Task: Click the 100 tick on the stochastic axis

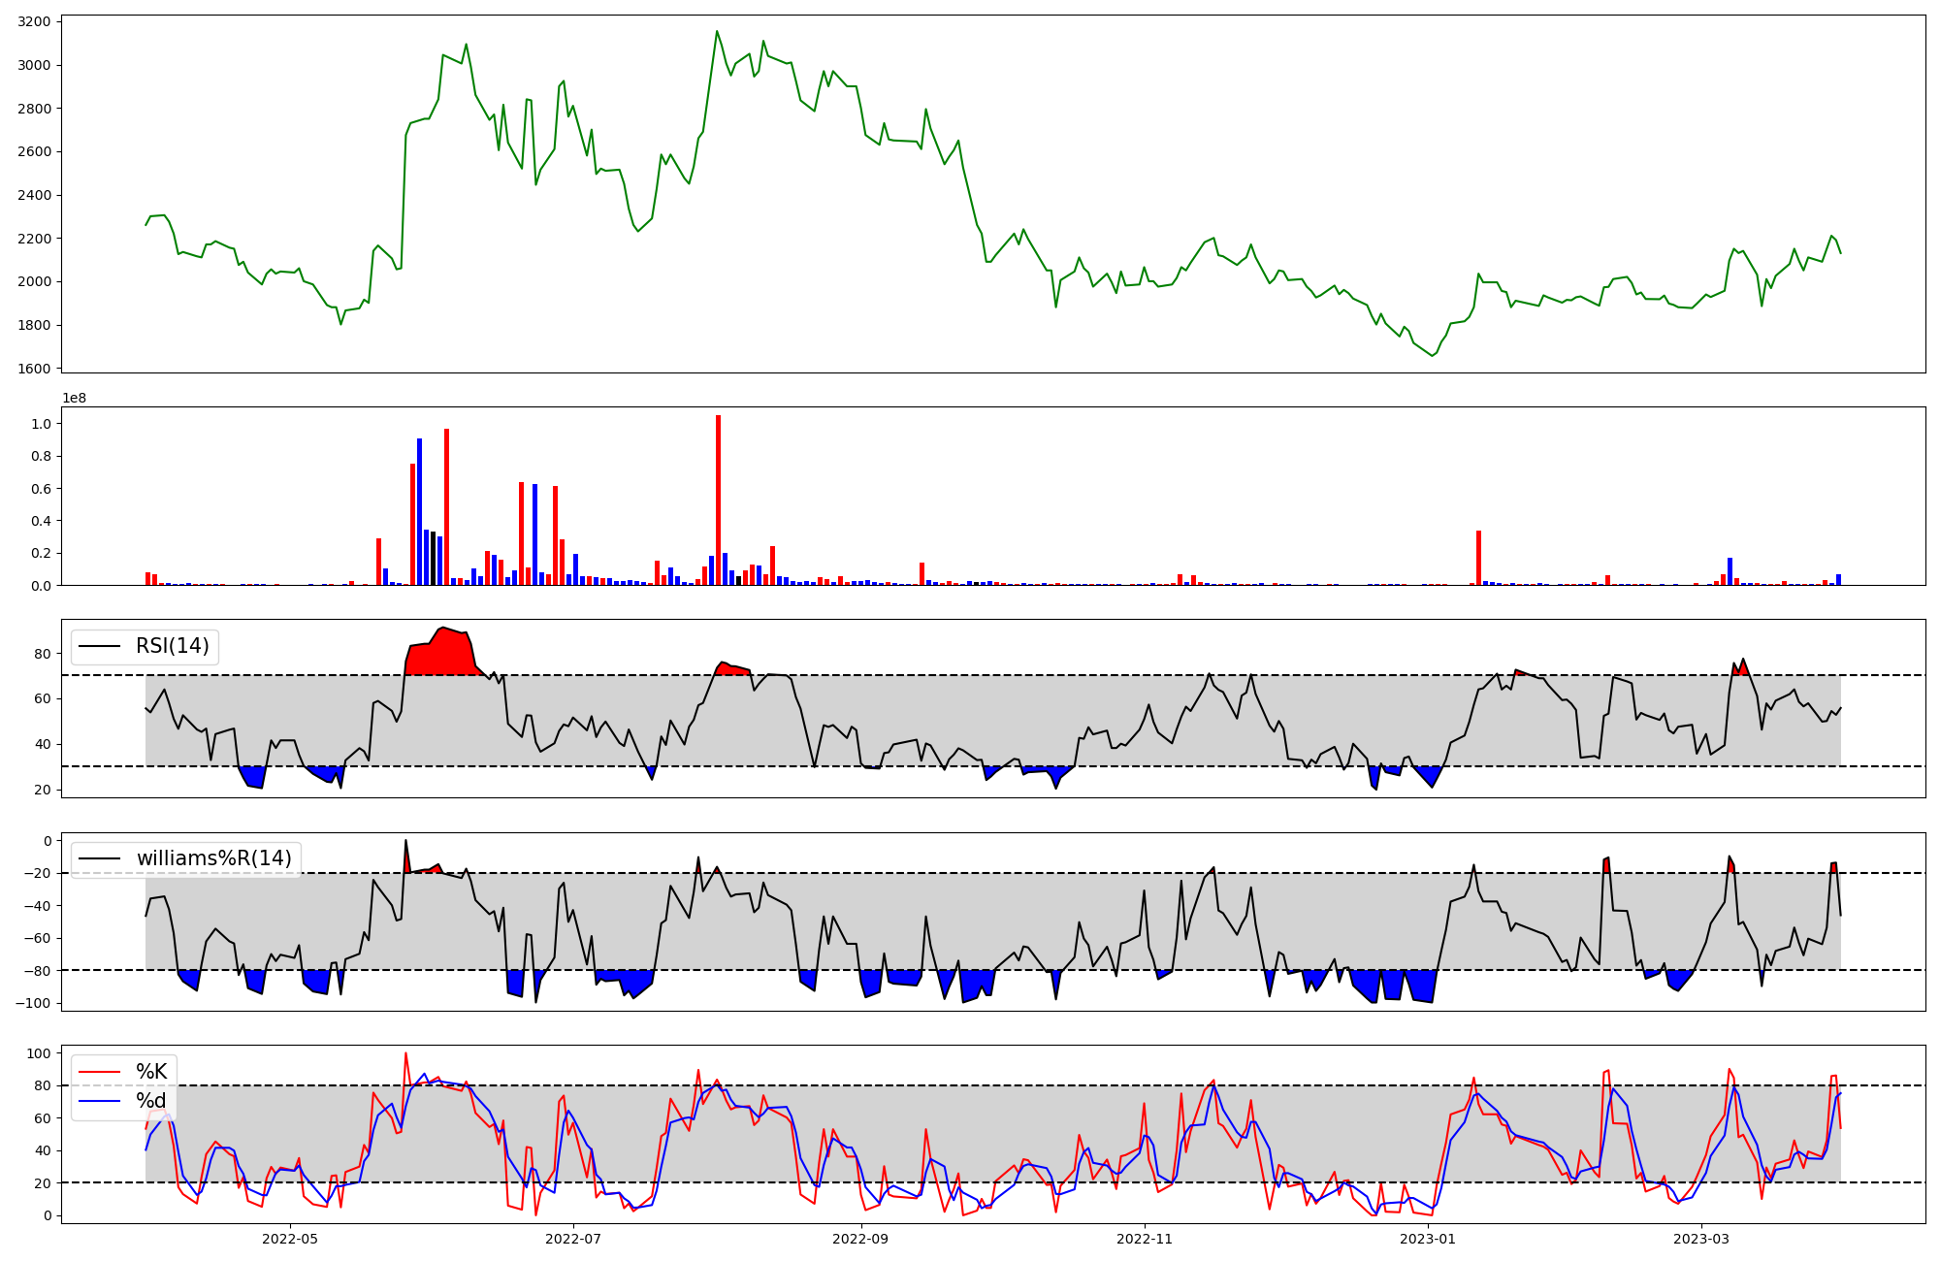Action: pos(39,1053)
